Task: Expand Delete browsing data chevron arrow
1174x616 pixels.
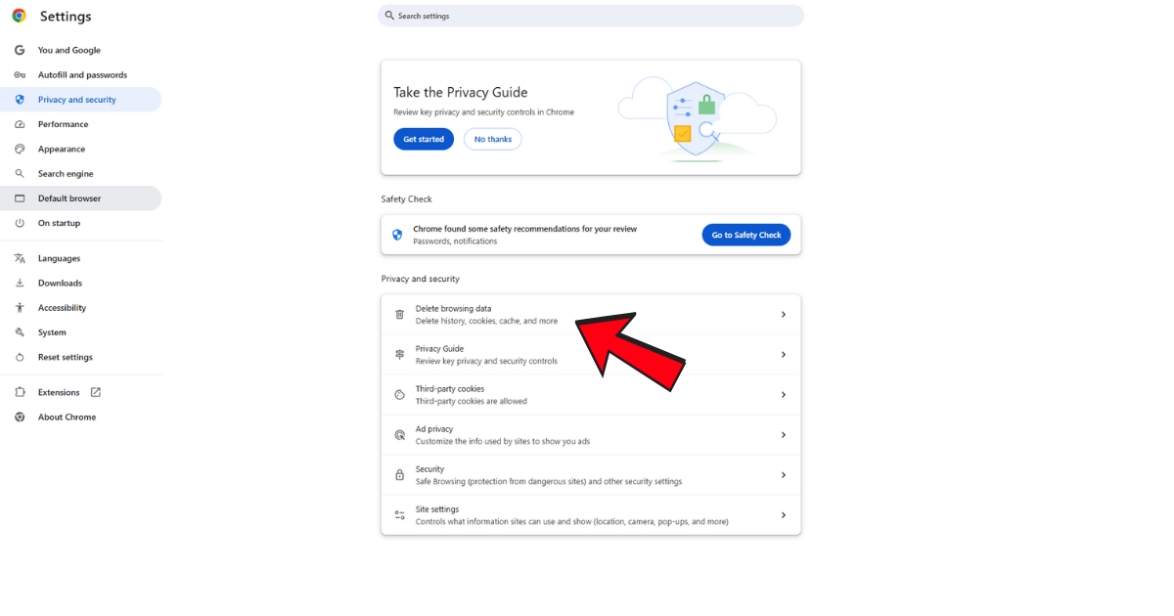Action: click(783, 315)
